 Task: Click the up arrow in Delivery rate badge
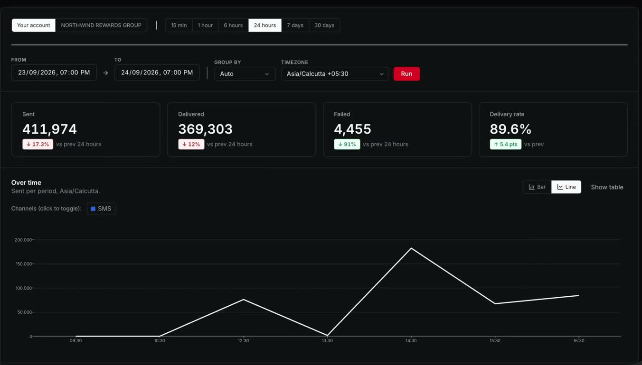click(496, 144)
